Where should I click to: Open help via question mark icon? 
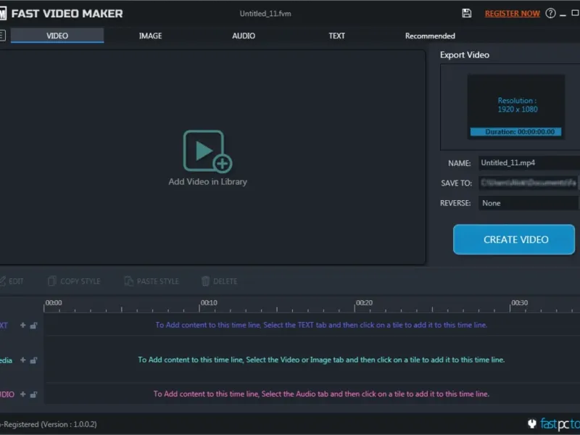(x=550, y=13)
